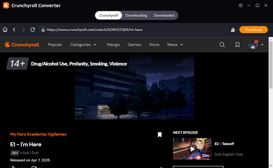The image size is (273, 168).
Task: Click the 14+ rating badge under title
Action: (15, 153)
